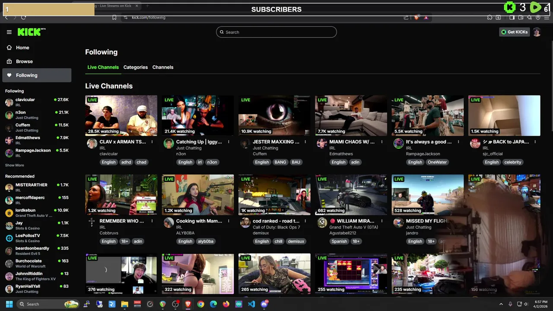Open Microsoft Edge from taskbar
Screen dimensions: 553x311
(213, 304)
